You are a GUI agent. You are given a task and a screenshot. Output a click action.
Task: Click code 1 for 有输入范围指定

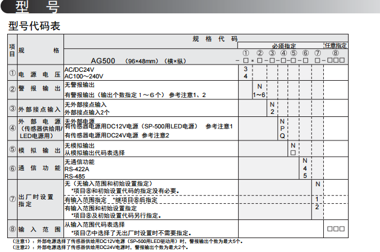pyautogui.click(x=317, y=200)
